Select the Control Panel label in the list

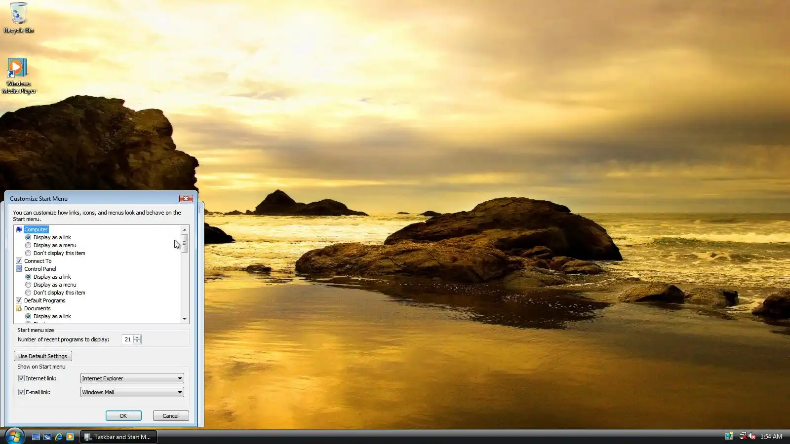tap(40, 269)
